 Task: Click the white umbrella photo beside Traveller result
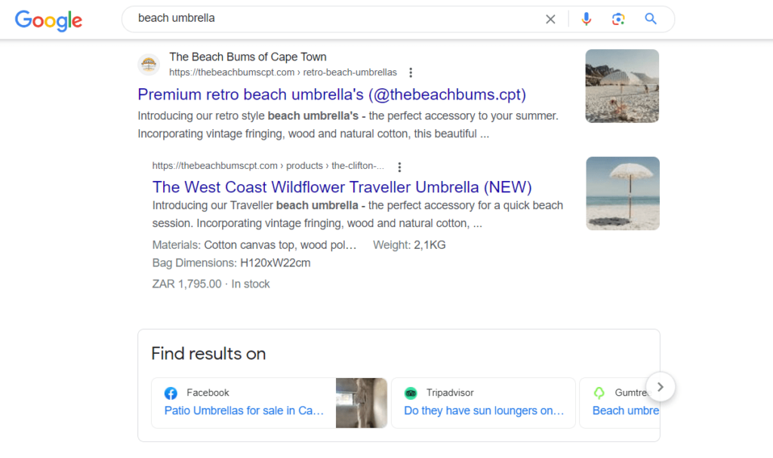[x=622, y=193]
